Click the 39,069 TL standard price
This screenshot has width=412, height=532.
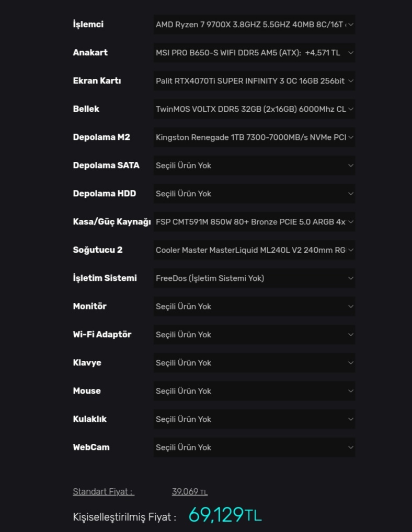[x=189, y=492]
